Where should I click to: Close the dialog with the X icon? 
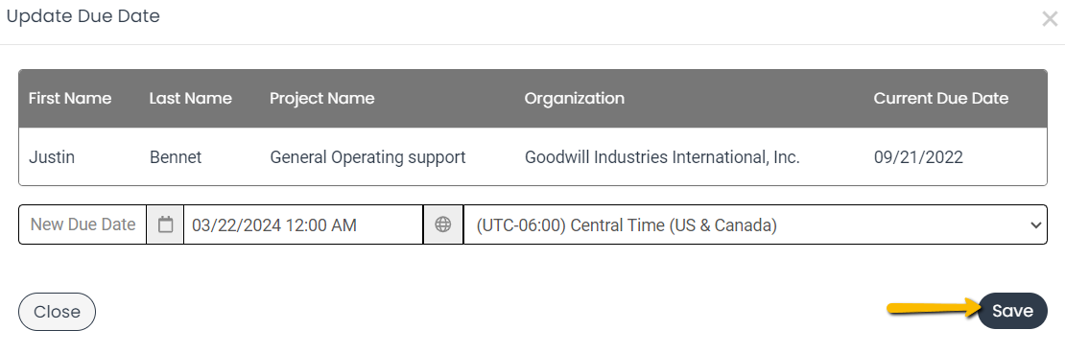[1050, 19]
